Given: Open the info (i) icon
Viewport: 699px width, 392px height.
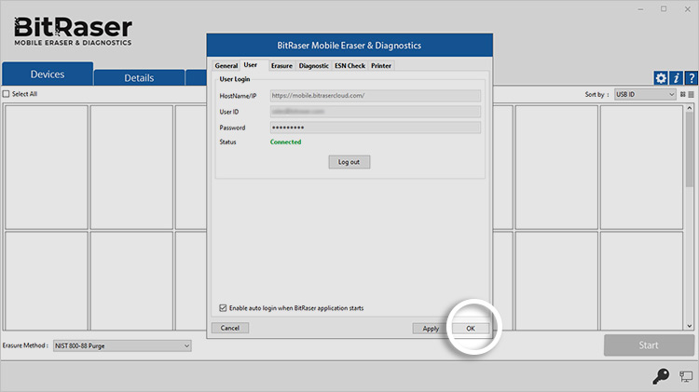Looking at the screenshot, I should [677, 78].
